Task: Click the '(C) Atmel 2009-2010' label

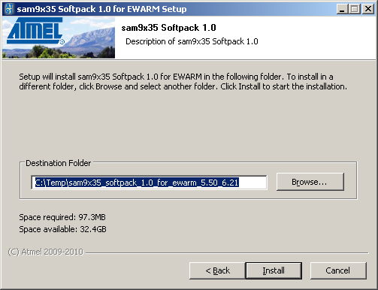Action: (46, 252)
